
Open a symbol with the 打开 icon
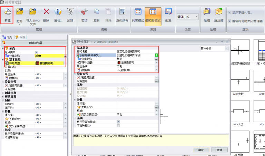pos(20,12)
